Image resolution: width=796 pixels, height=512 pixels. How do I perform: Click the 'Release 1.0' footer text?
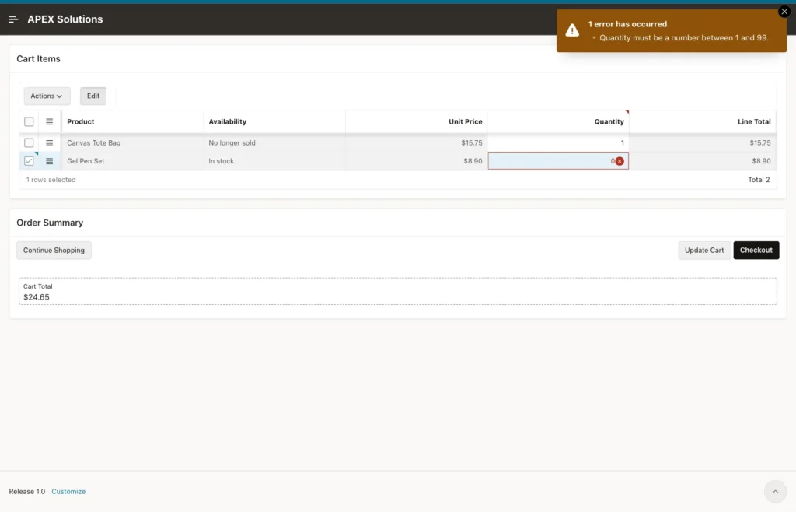click(27, 492)
